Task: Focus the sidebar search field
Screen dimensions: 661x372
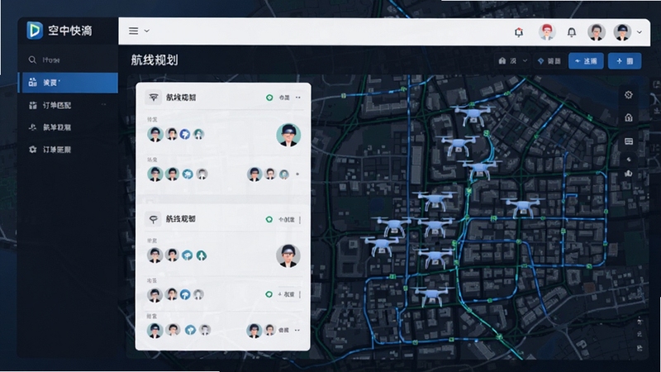Action: (x=68, y=60)
